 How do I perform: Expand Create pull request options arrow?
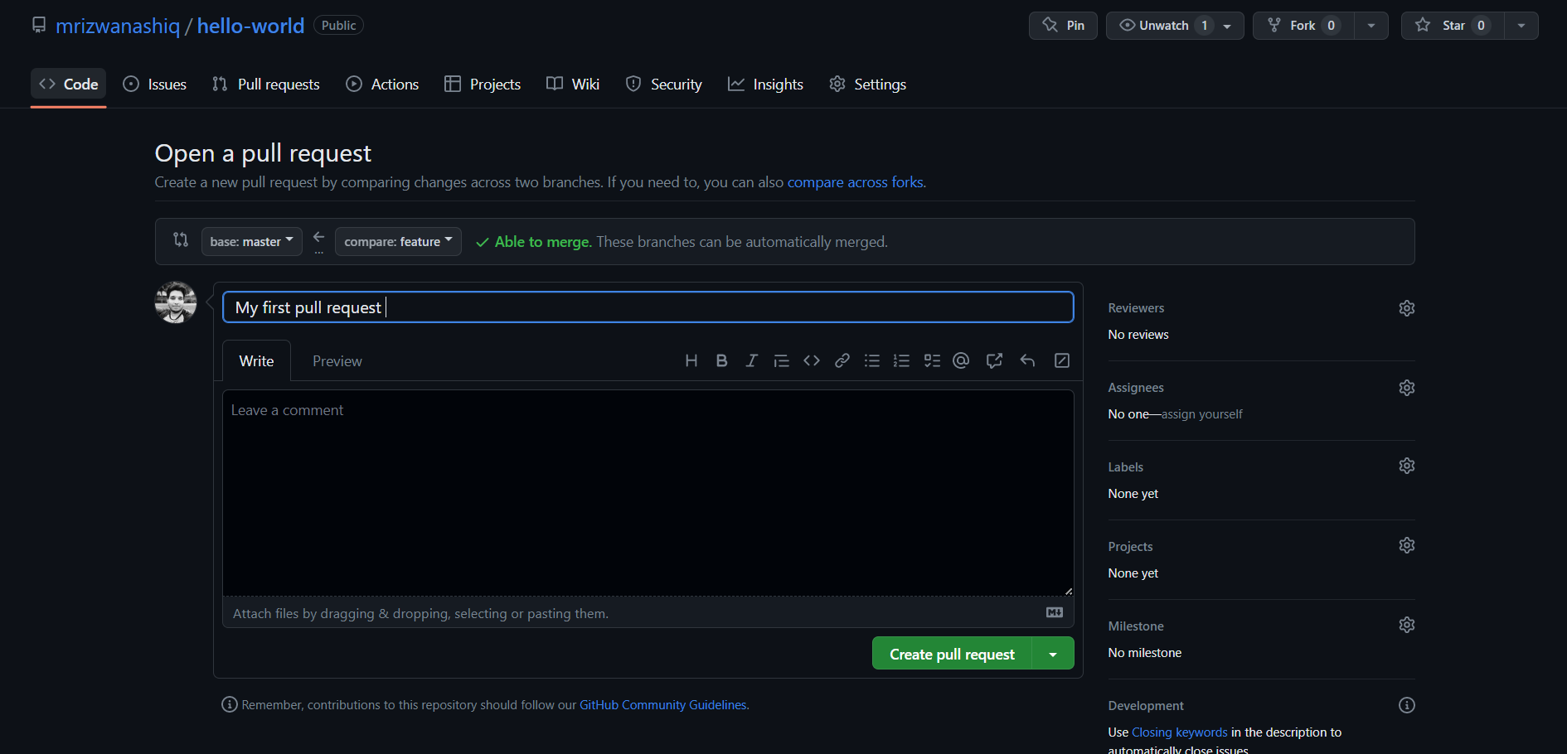click(1053, 654)
